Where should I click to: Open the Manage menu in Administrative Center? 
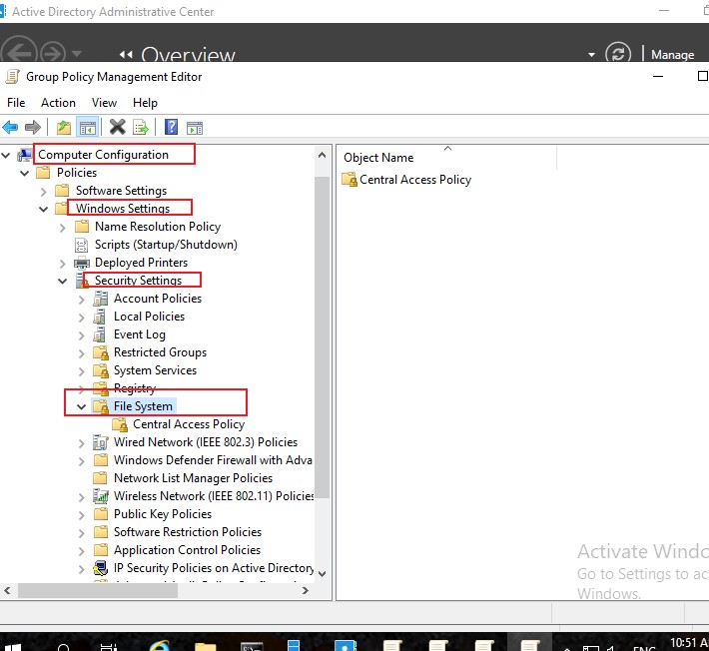pyautogui.click(x=672, y=55)
